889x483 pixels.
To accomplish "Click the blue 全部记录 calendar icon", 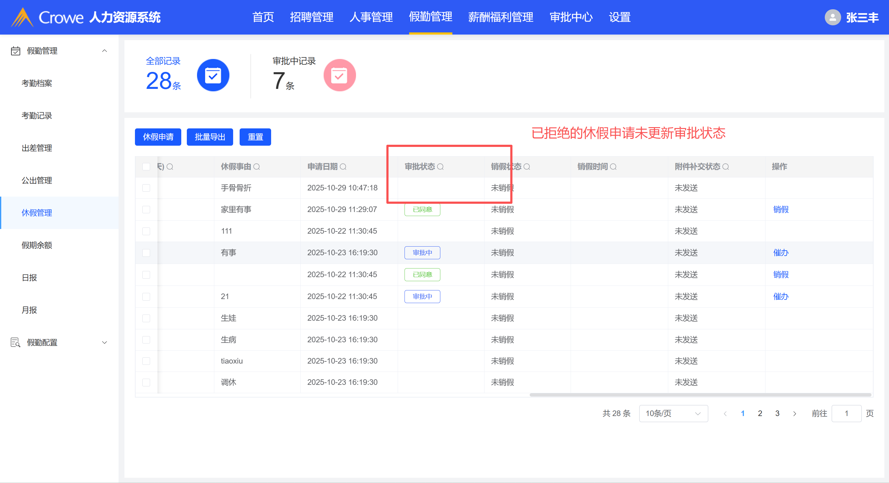I will tap(213, 75).
